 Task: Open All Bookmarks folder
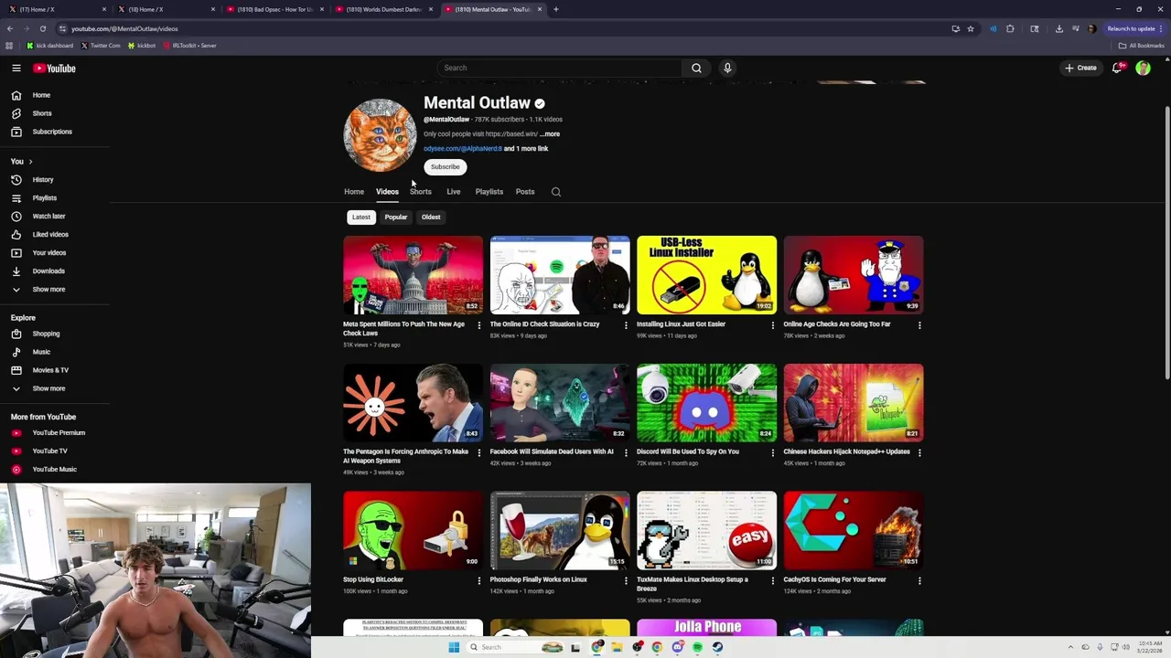click(1142, 46)
